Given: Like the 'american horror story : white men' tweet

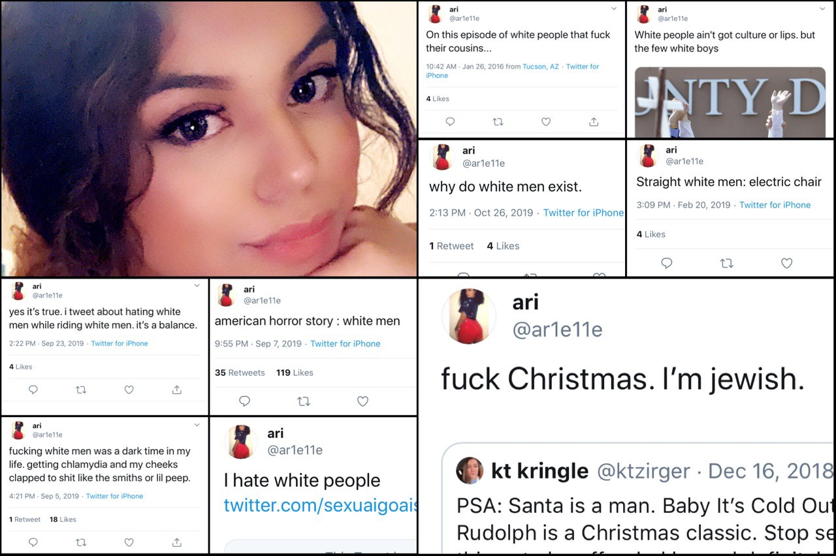Looking at the screenshot, I should click(x=363, y=401).
